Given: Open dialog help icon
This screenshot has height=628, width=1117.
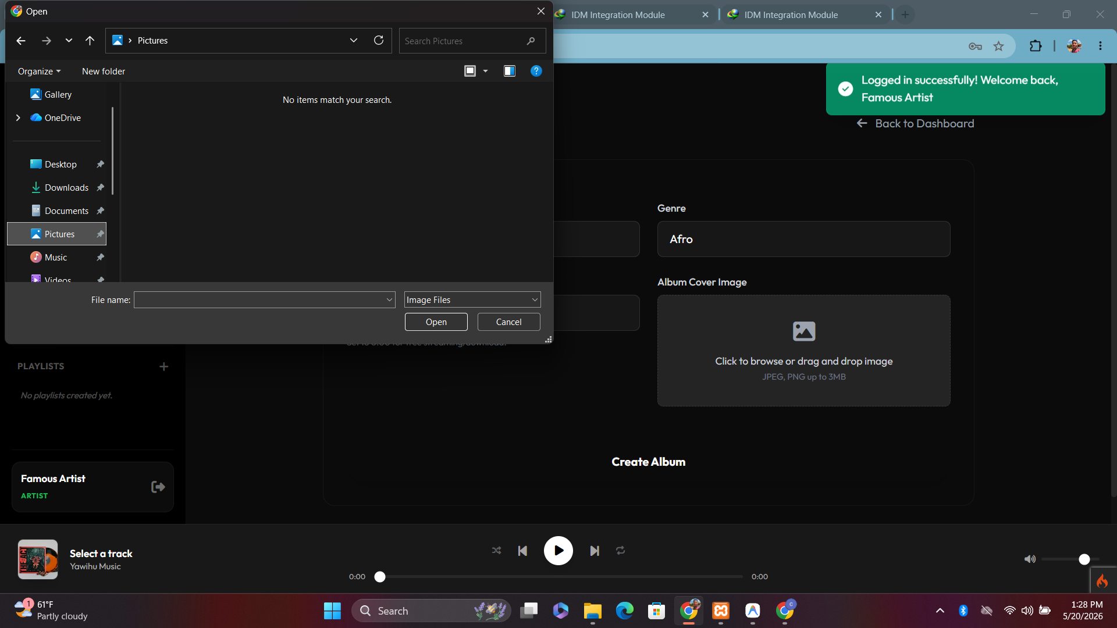Looking at the screenshot, I should pos(536,71).
